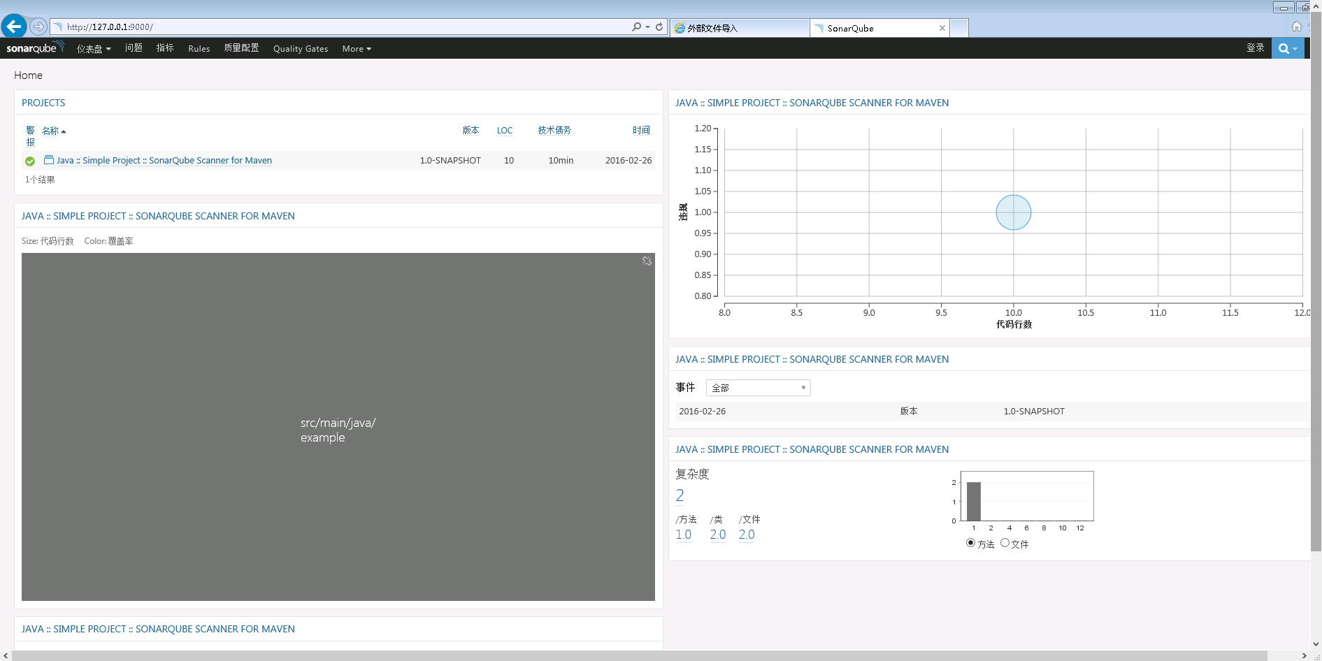Click the 登录 login link
Viewport: 1322px width, 661px height.
pos(1255,48)
